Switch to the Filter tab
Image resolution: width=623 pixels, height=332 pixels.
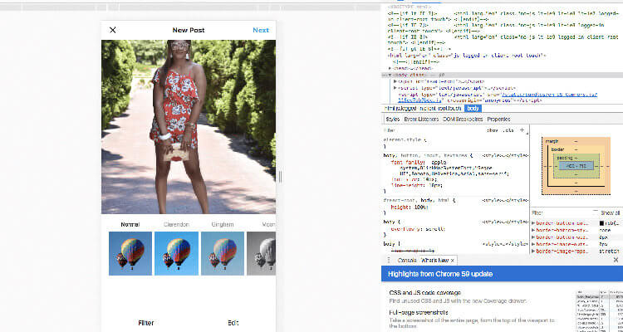coord(146,323)
